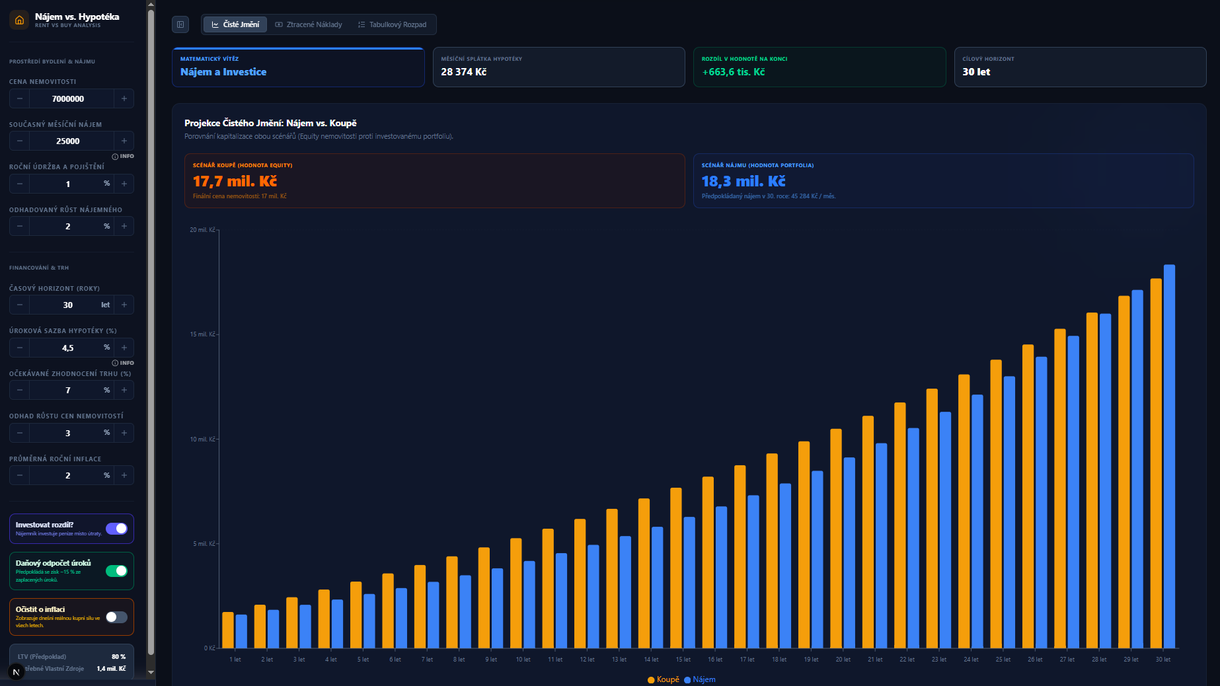Increase Cena Nemovitosti with the plus stepper
This screenshot has height=686, width=1220.
click(124, 98)
